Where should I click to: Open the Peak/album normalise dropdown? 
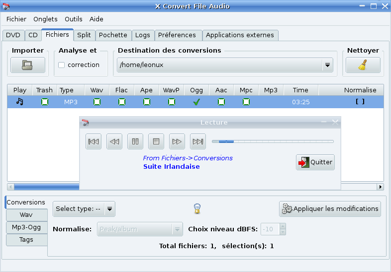[140, 229]
